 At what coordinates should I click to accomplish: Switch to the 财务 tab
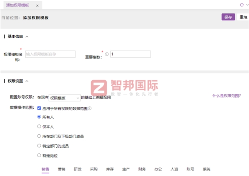point(142,169)
